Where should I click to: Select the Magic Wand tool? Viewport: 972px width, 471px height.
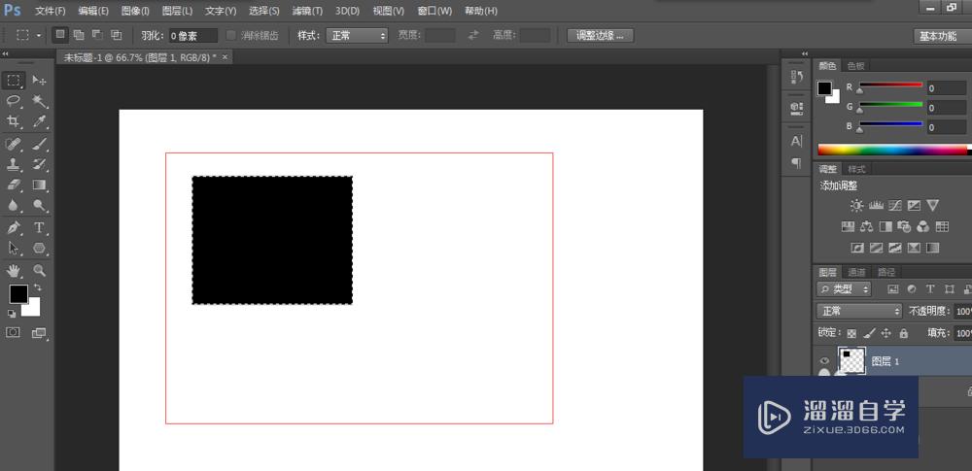tap(40, 101)
